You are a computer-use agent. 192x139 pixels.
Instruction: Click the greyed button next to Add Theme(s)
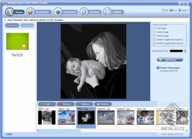coord(27,25)
